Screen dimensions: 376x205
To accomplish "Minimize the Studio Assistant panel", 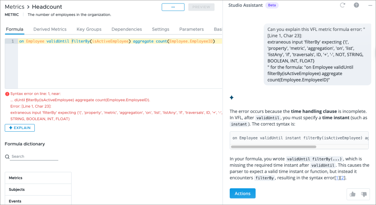I will coord(370,5).
